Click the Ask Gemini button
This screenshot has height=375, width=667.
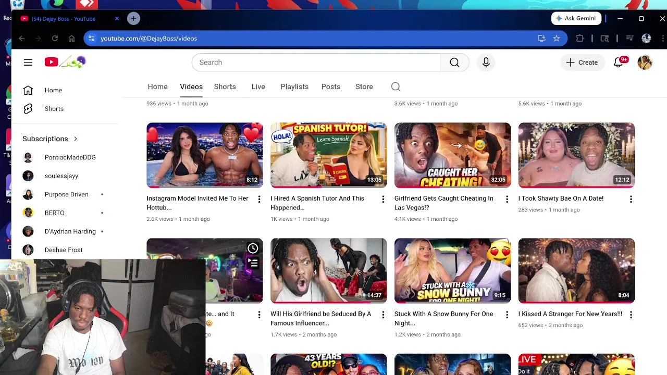[576, 18]
